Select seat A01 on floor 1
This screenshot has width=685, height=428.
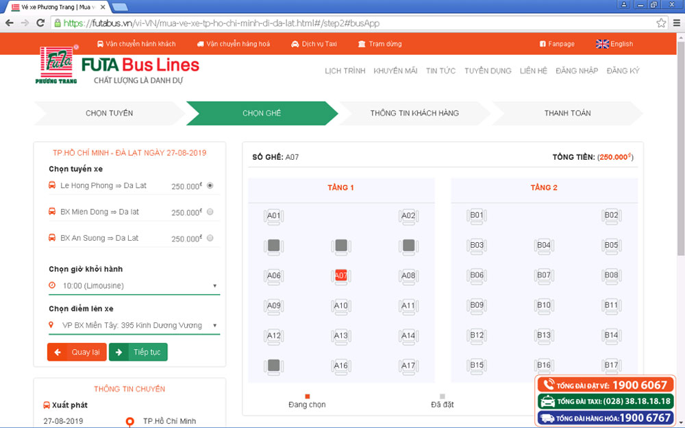[x=273, y=216]
